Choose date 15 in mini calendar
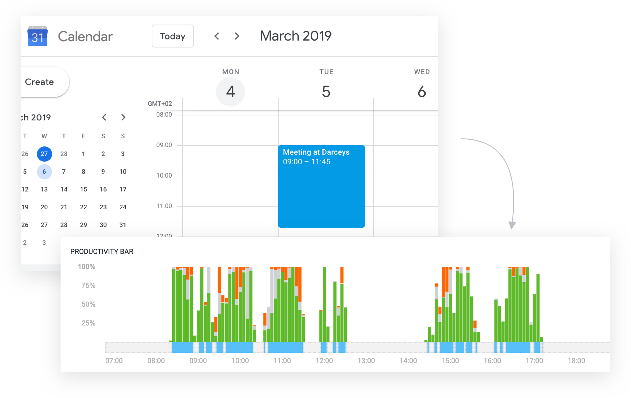Image resolution: width=631 pixels, height=398 pixels. tap(83, 189)
